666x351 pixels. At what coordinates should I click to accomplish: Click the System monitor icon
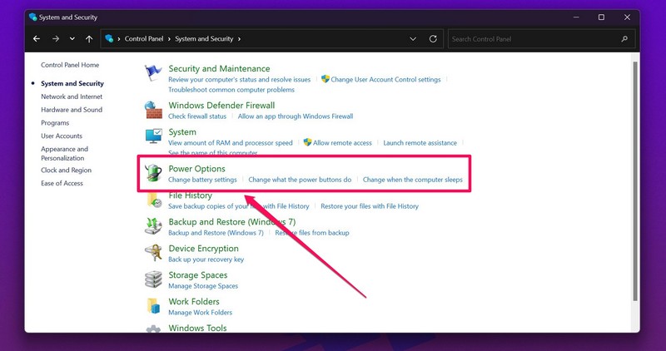point(153,137)
